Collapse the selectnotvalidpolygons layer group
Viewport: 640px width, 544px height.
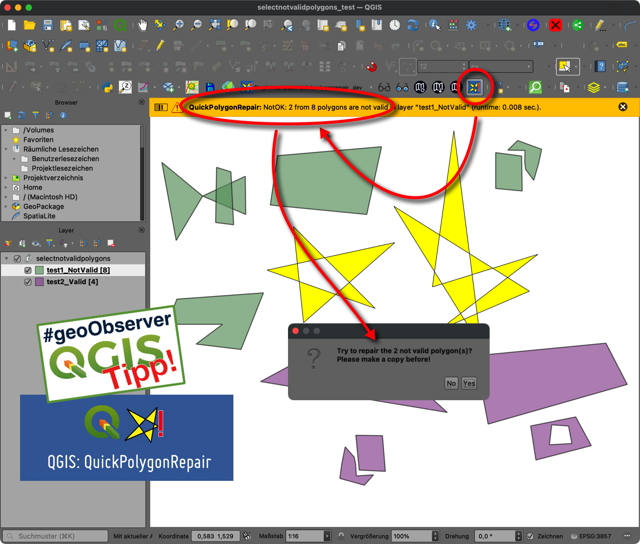(x=6, y=259)
